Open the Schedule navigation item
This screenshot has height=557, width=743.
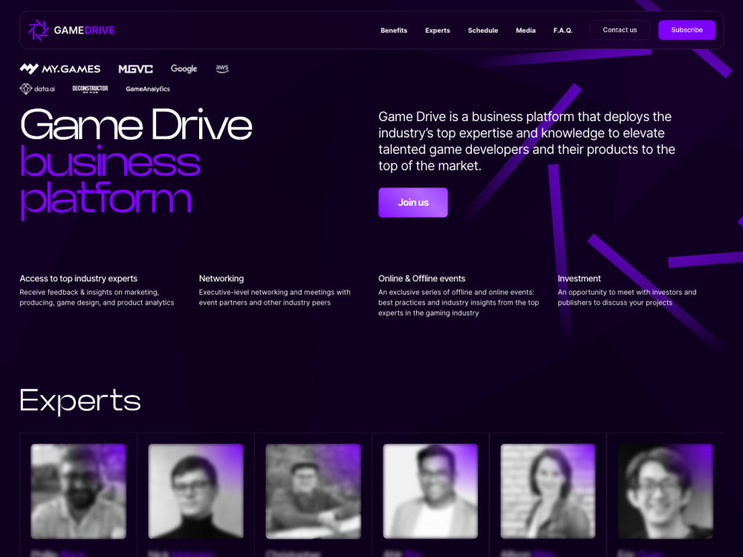(483, 30)
